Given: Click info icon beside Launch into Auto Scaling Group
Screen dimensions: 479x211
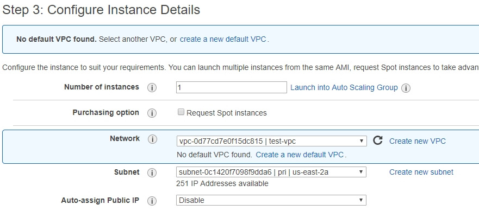Looking at the screenshot, I should [406, 88].
